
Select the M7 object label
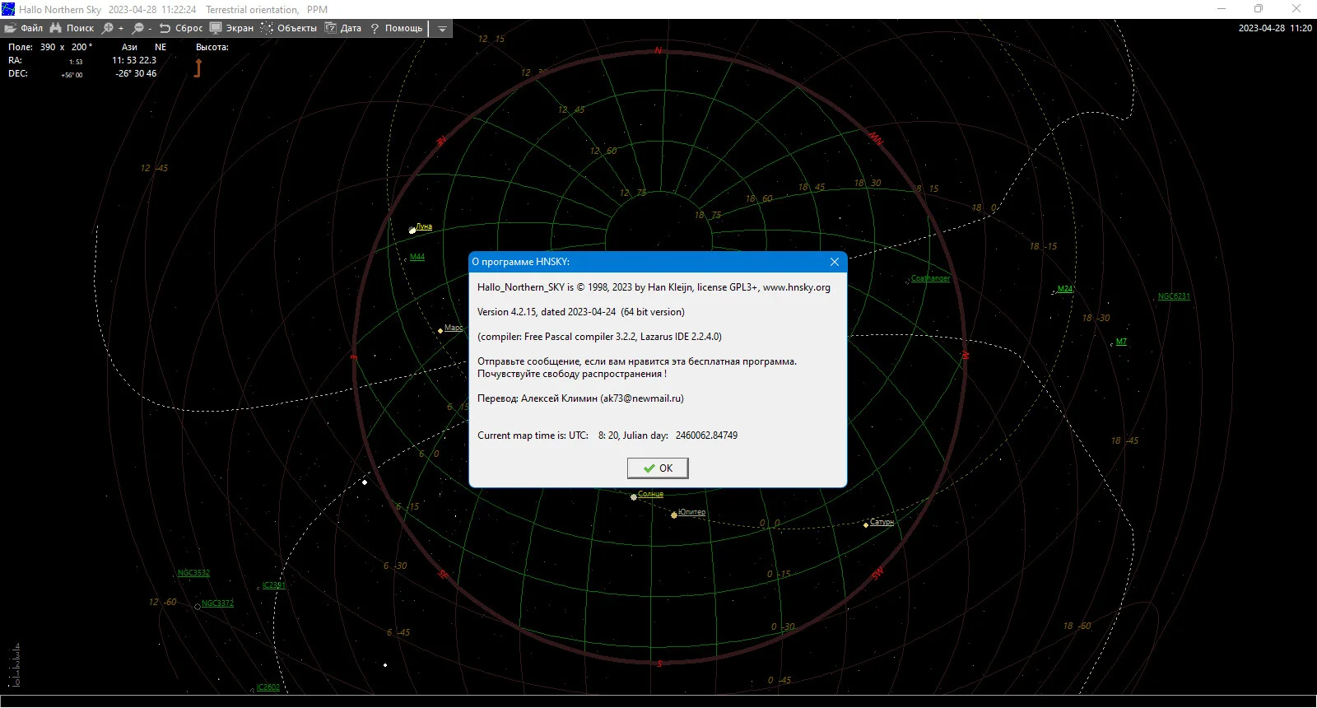pos(1121,342)
